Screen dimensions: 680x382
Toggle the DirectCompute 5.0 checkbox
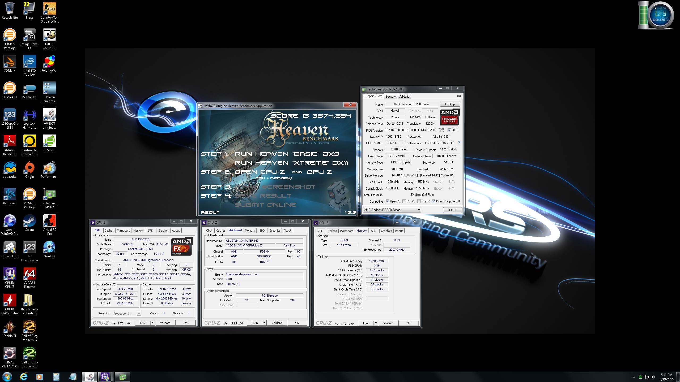pyautogui.click(x=433, y=201)
